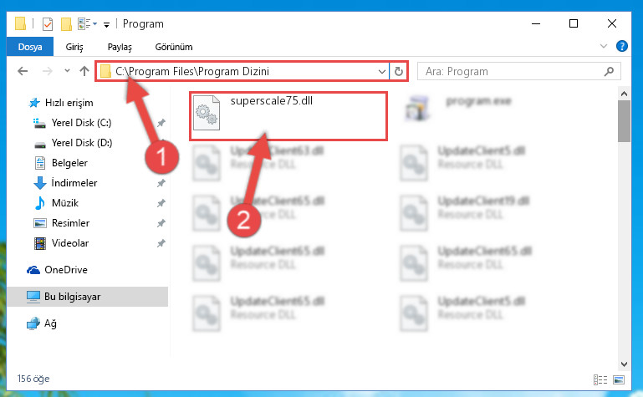
Task: Open the Help question mark icon
Action: 621,46
